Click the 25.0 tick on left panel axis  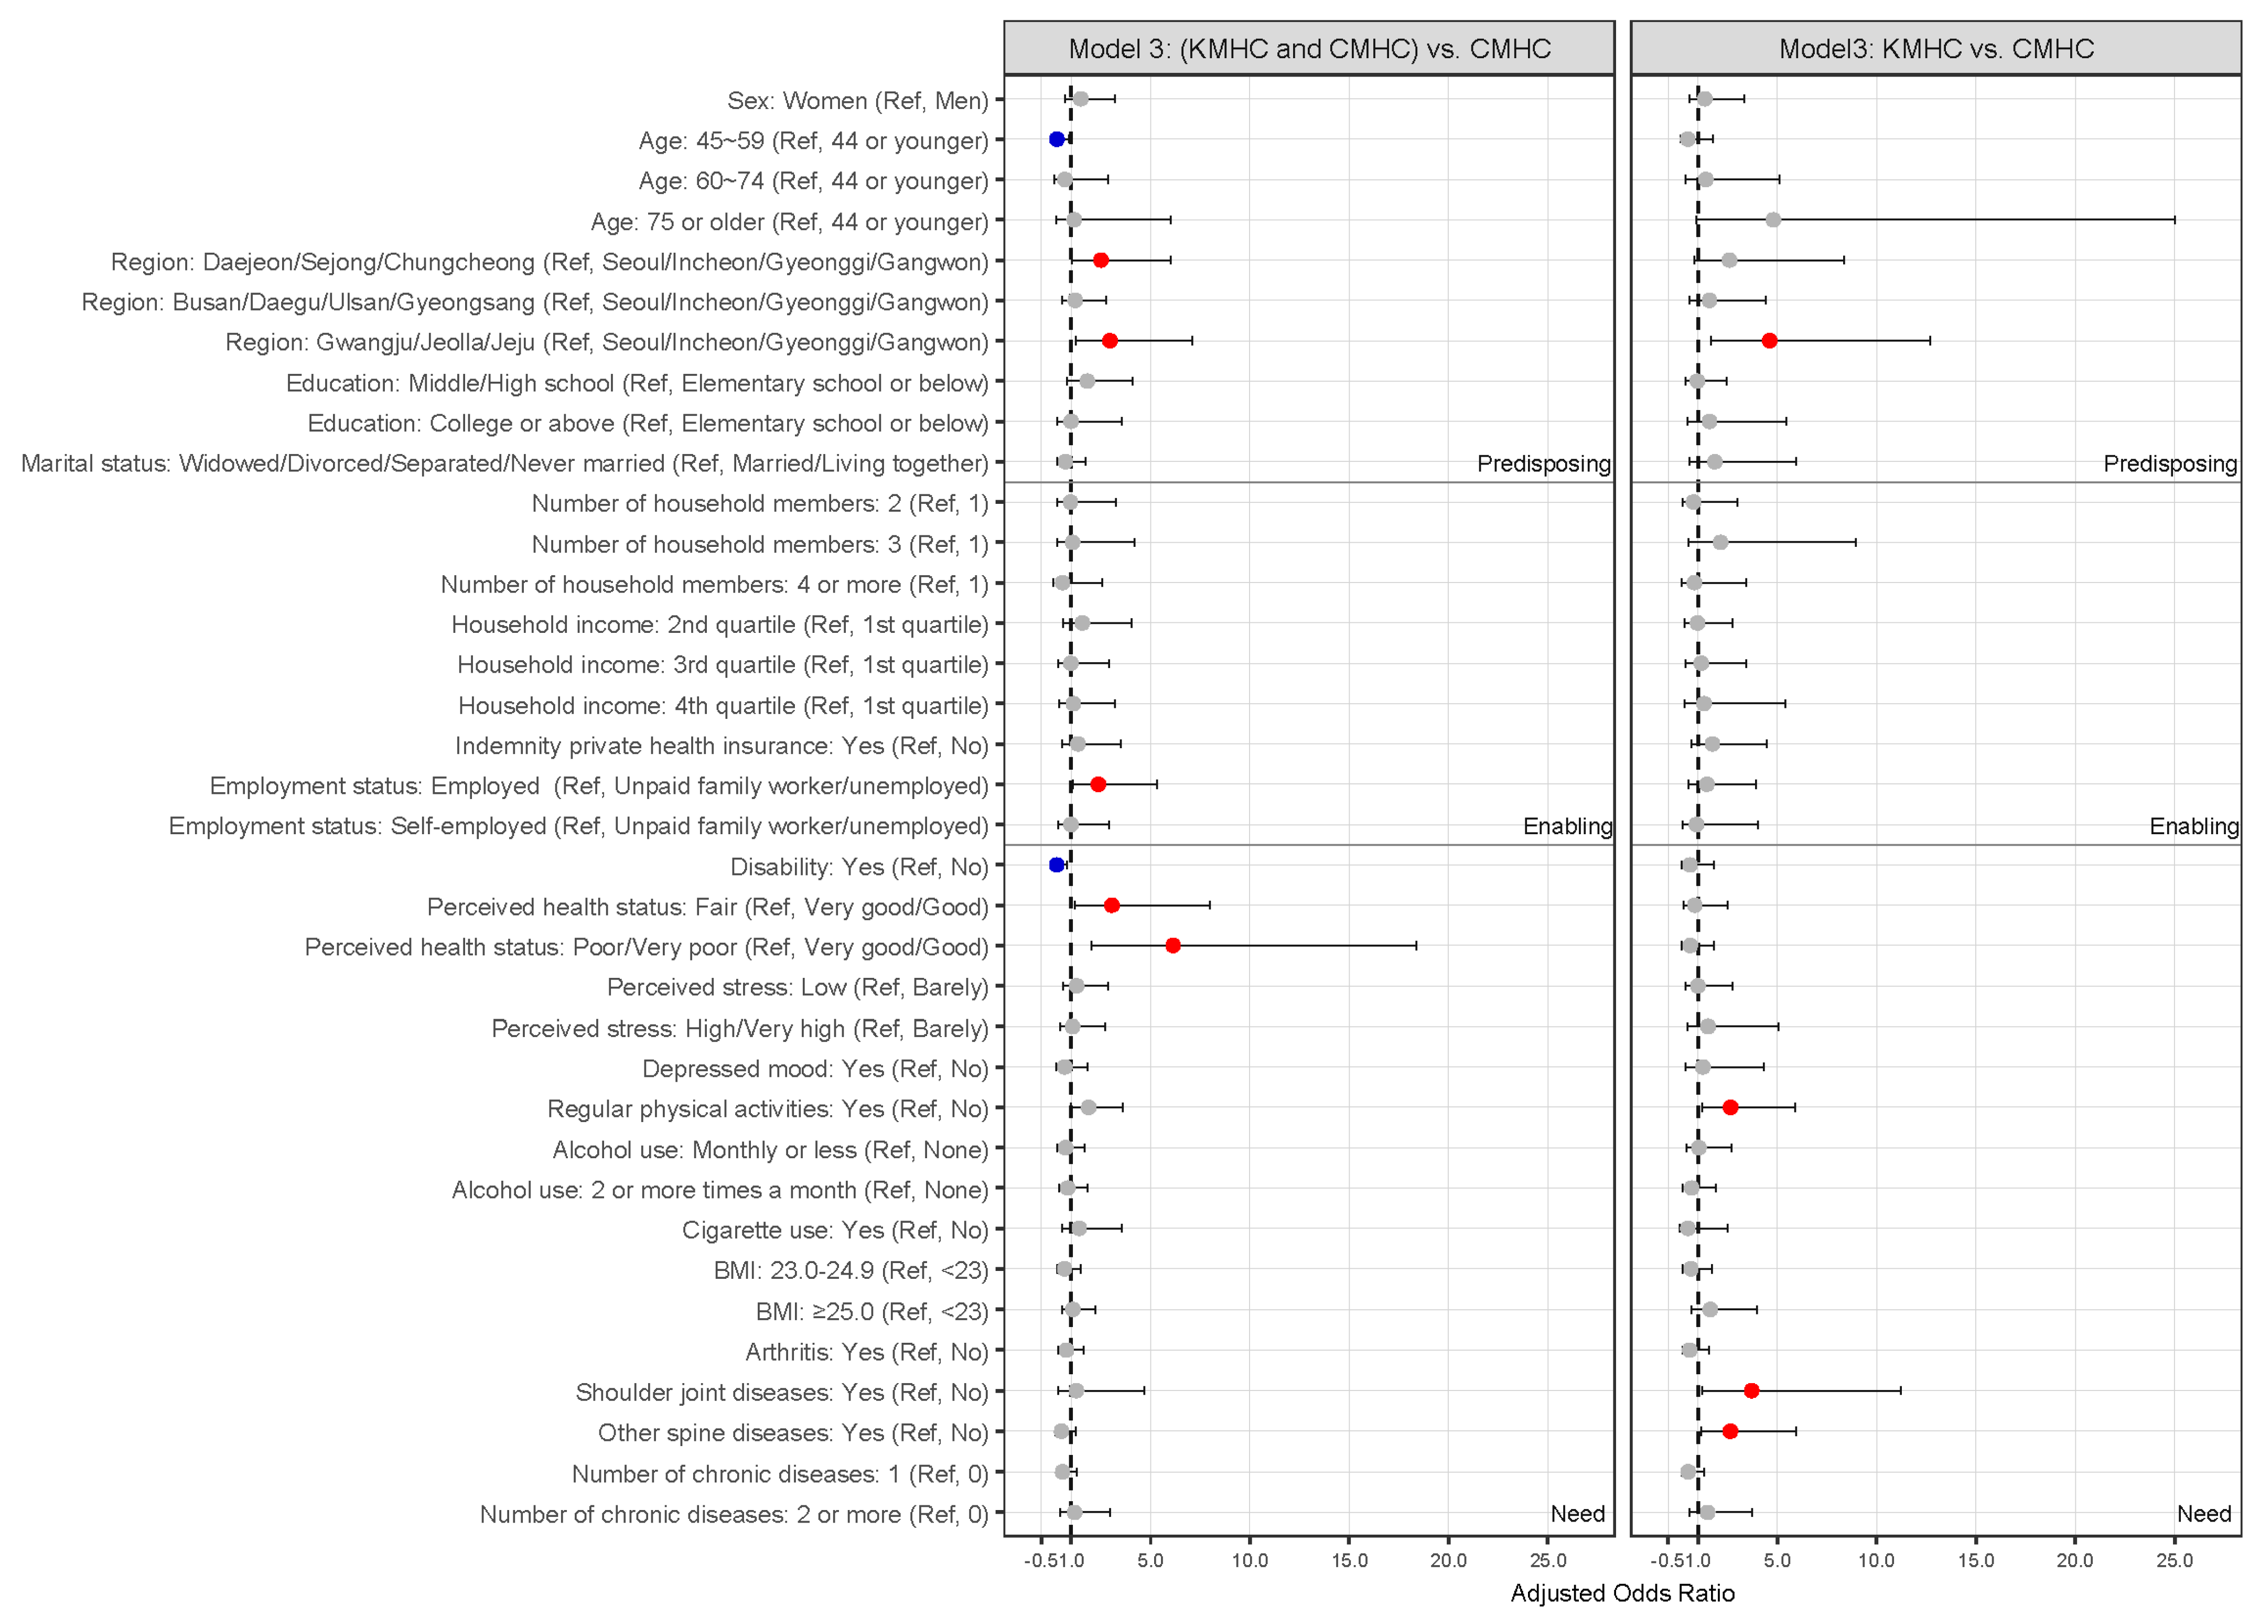click(1547, 1560)
